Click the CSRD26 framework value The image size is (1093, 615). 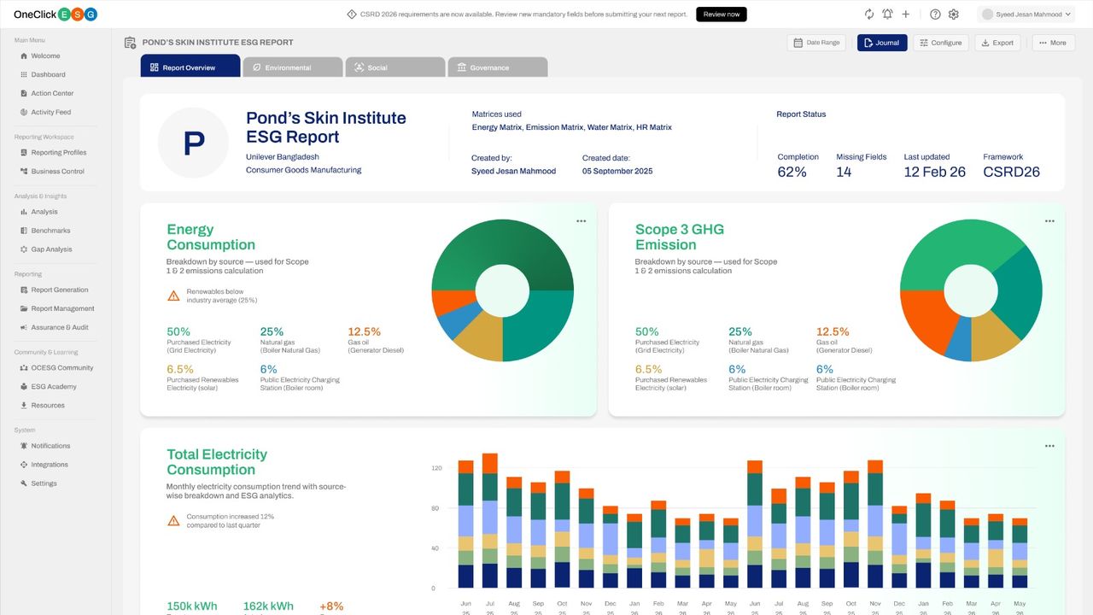pyautogui.click(x=1012, y=173)
